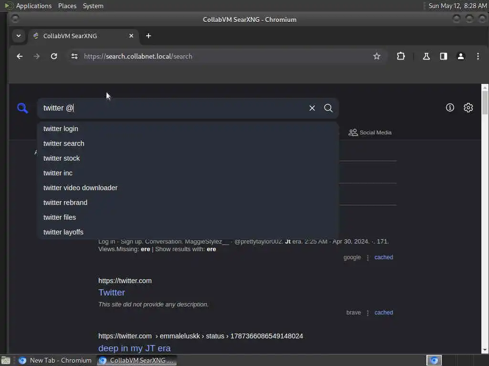Click scrollbar down arrow at page bottom
Viewport: 489px width, 366px height.
pos(485,350)
